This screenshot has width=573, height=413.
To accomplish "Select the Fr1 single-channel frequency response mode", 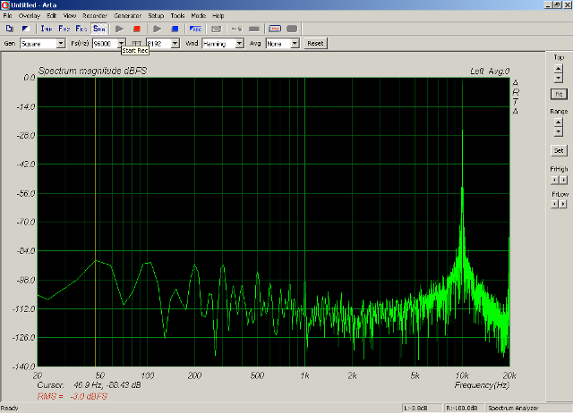I will [81, 29].
